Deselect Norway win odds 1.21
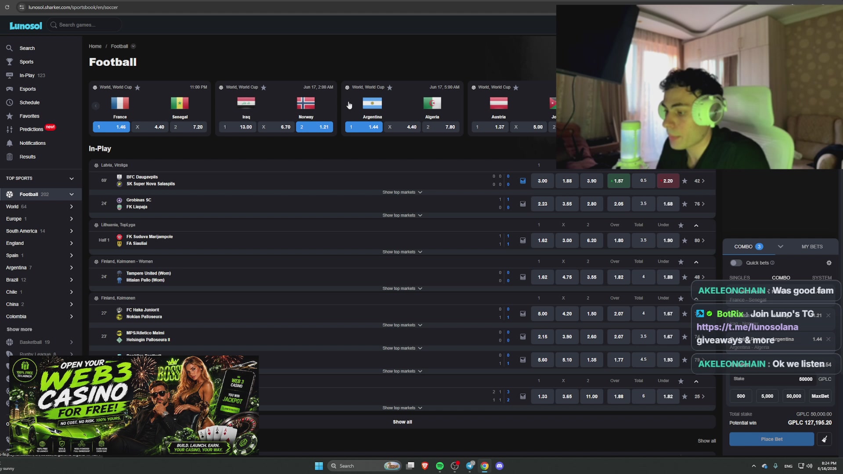 click(314, 127)
